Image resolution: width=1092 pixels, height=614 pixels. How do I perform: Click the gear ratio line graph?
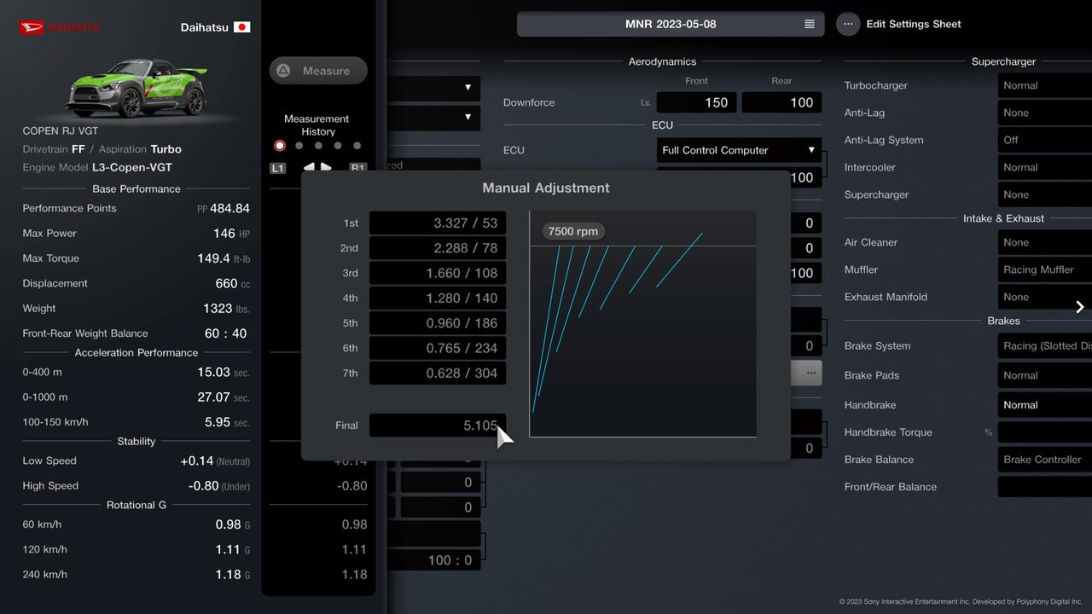(x=642, y=324)
